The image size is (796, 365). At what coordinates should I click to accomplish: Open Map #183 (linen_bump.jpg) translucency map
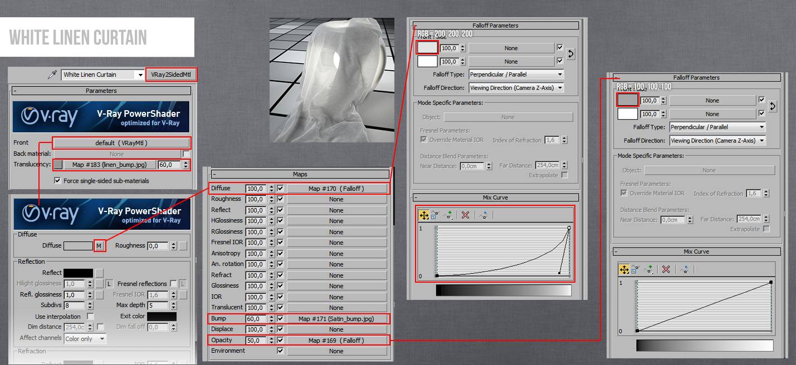pos(109,165)
